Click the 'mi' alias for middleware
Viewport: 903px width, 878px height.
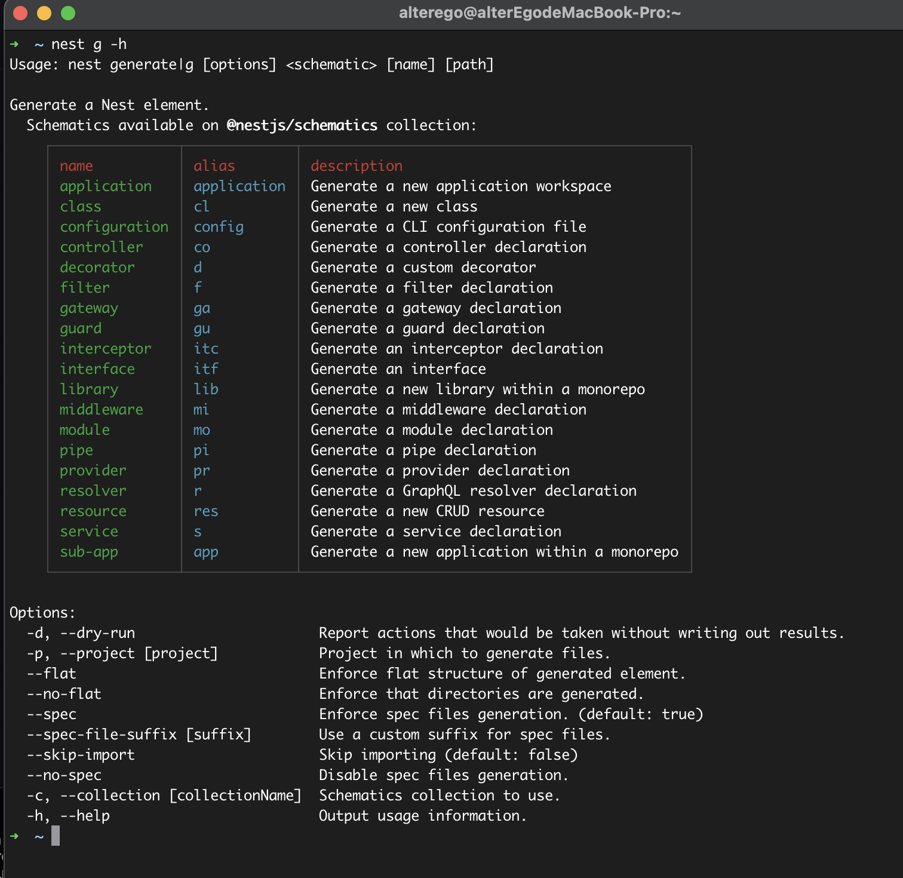[x=201, y=410]
